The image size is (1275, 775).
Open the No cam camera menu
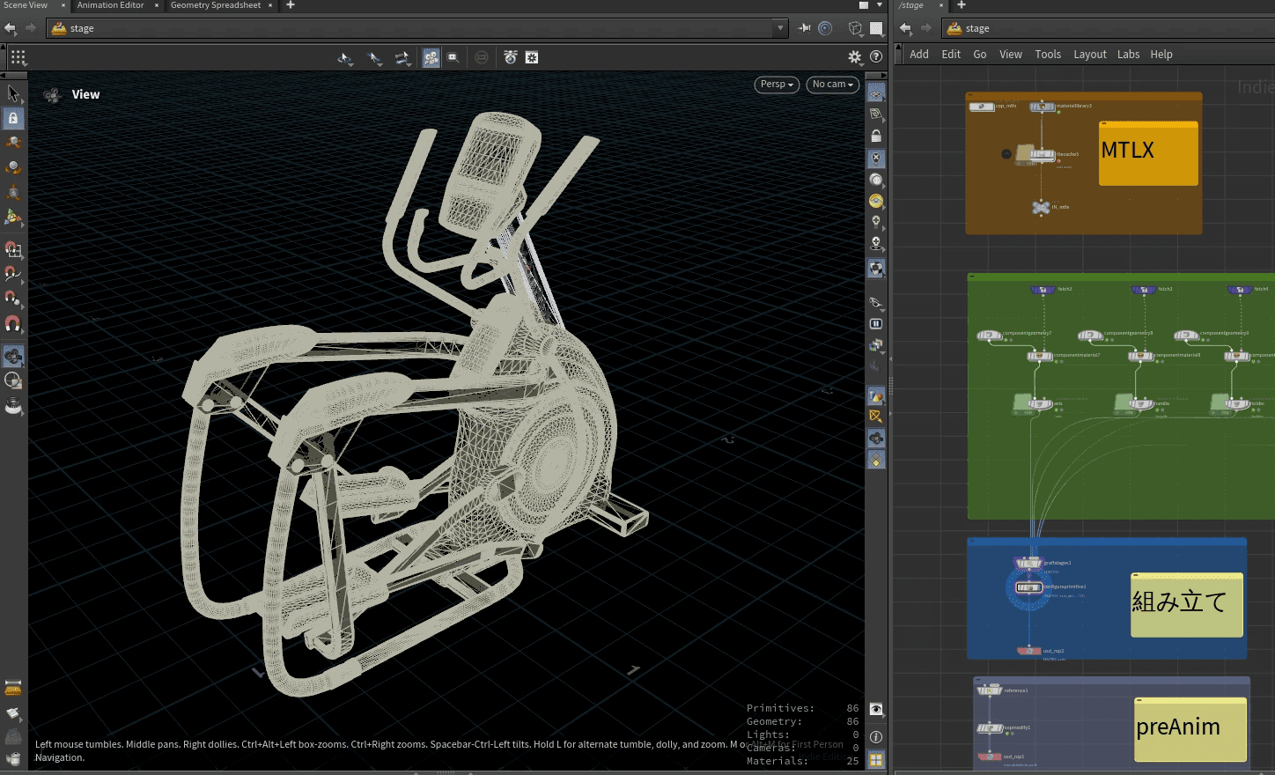(833, 85)
